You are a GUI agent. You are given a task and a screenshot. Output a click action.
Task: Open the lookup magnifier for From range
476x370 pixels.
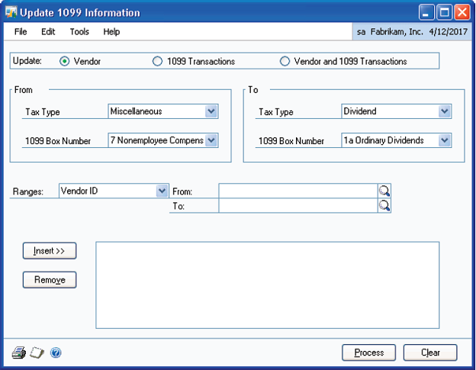pos(384,191)
